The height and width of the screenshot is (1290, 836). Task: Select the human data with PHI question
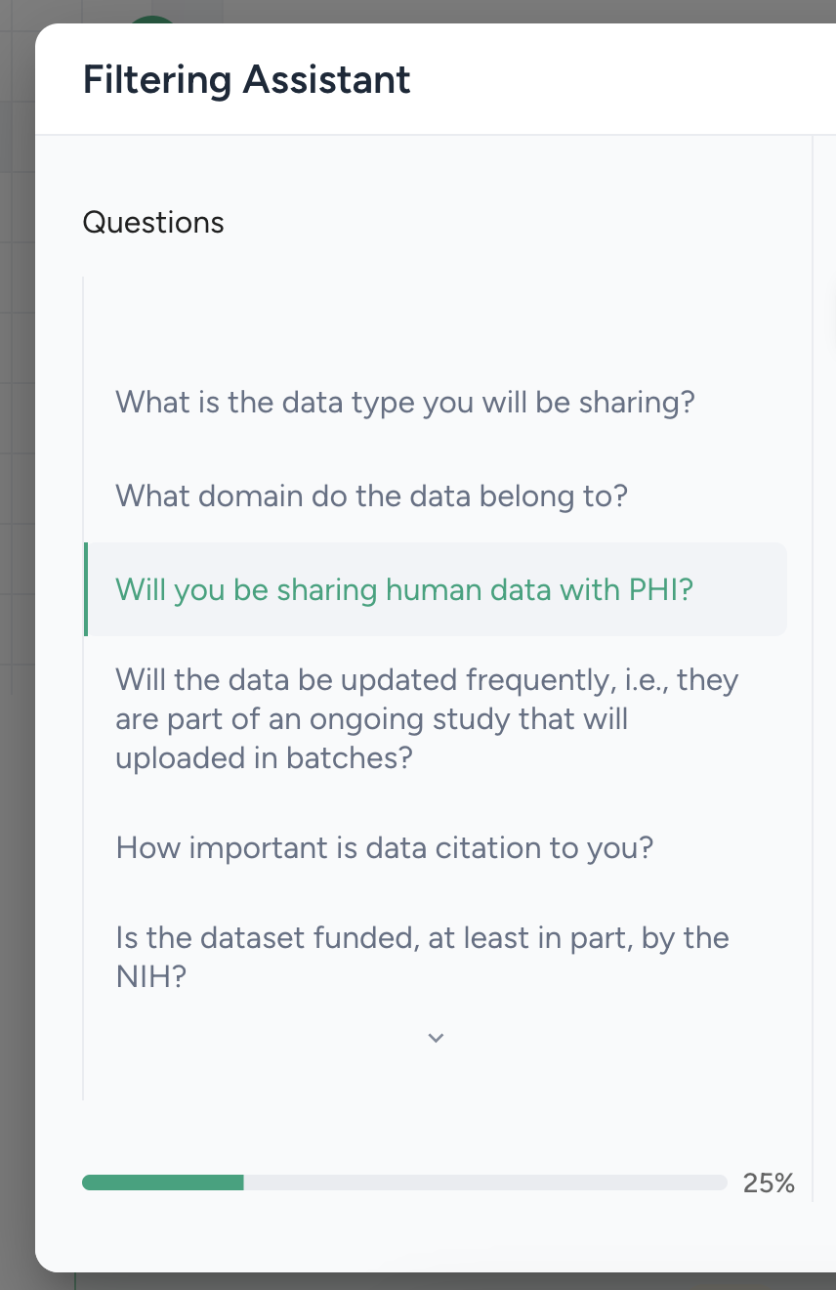pos(436,589)
